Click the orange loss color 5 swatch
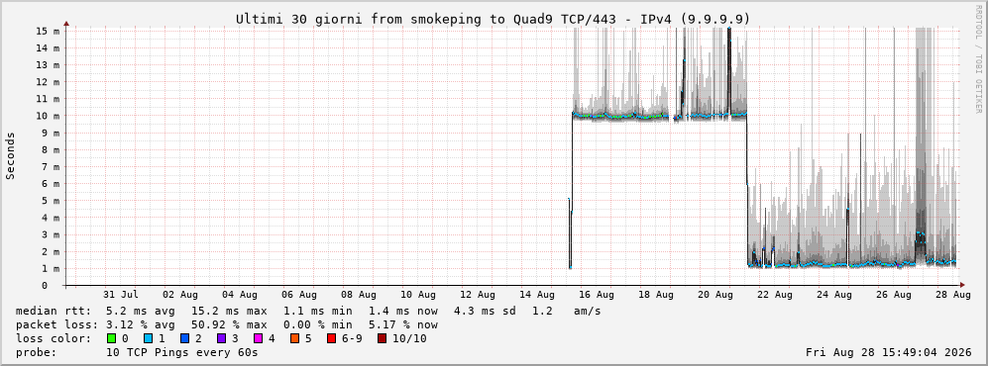 [294, 339]
